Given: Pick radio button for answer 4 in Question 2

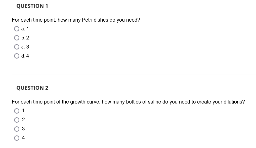Looking at the screenshot, I should coord(17,138).
